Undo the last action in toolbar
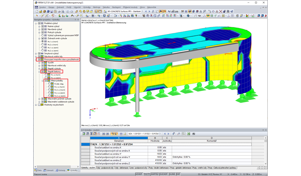Screen dimensions: 301x176 tap(68, 11)
